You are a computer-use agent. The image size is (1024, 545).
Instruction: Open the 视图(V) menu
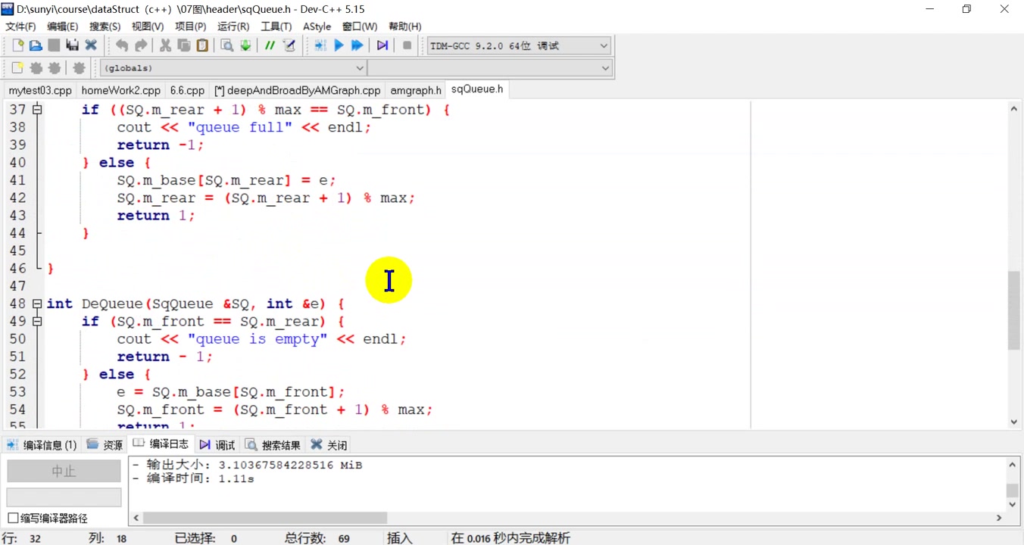click(148, 26)
